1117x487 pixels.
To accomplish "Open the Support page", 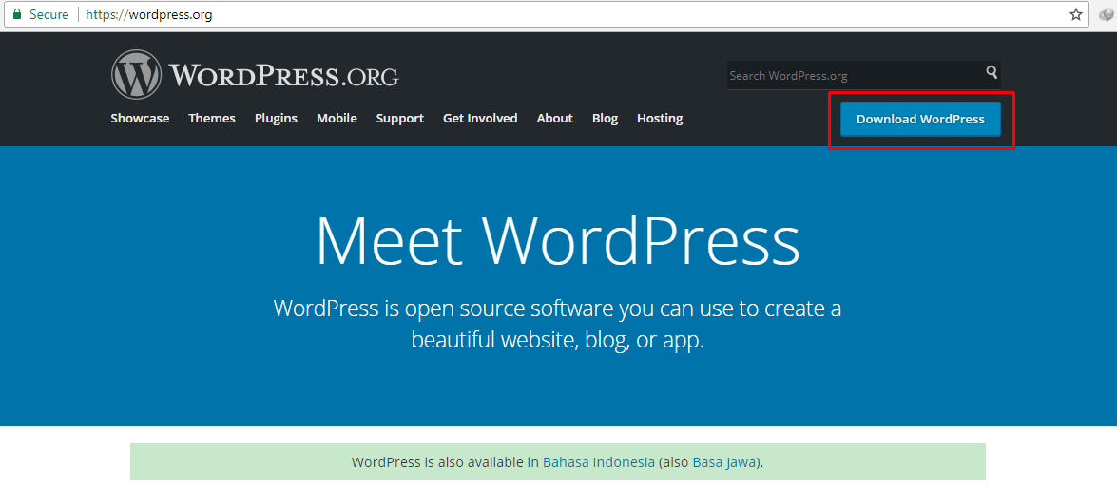I will click(x=399, y=118).
